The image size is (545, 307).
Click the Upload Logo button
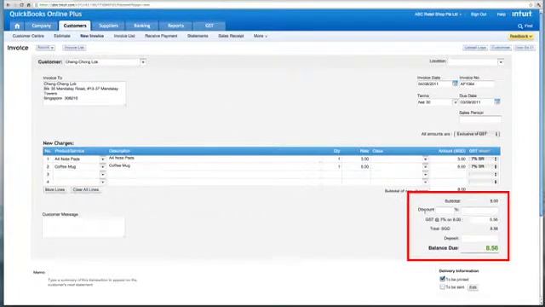[475, 48]
